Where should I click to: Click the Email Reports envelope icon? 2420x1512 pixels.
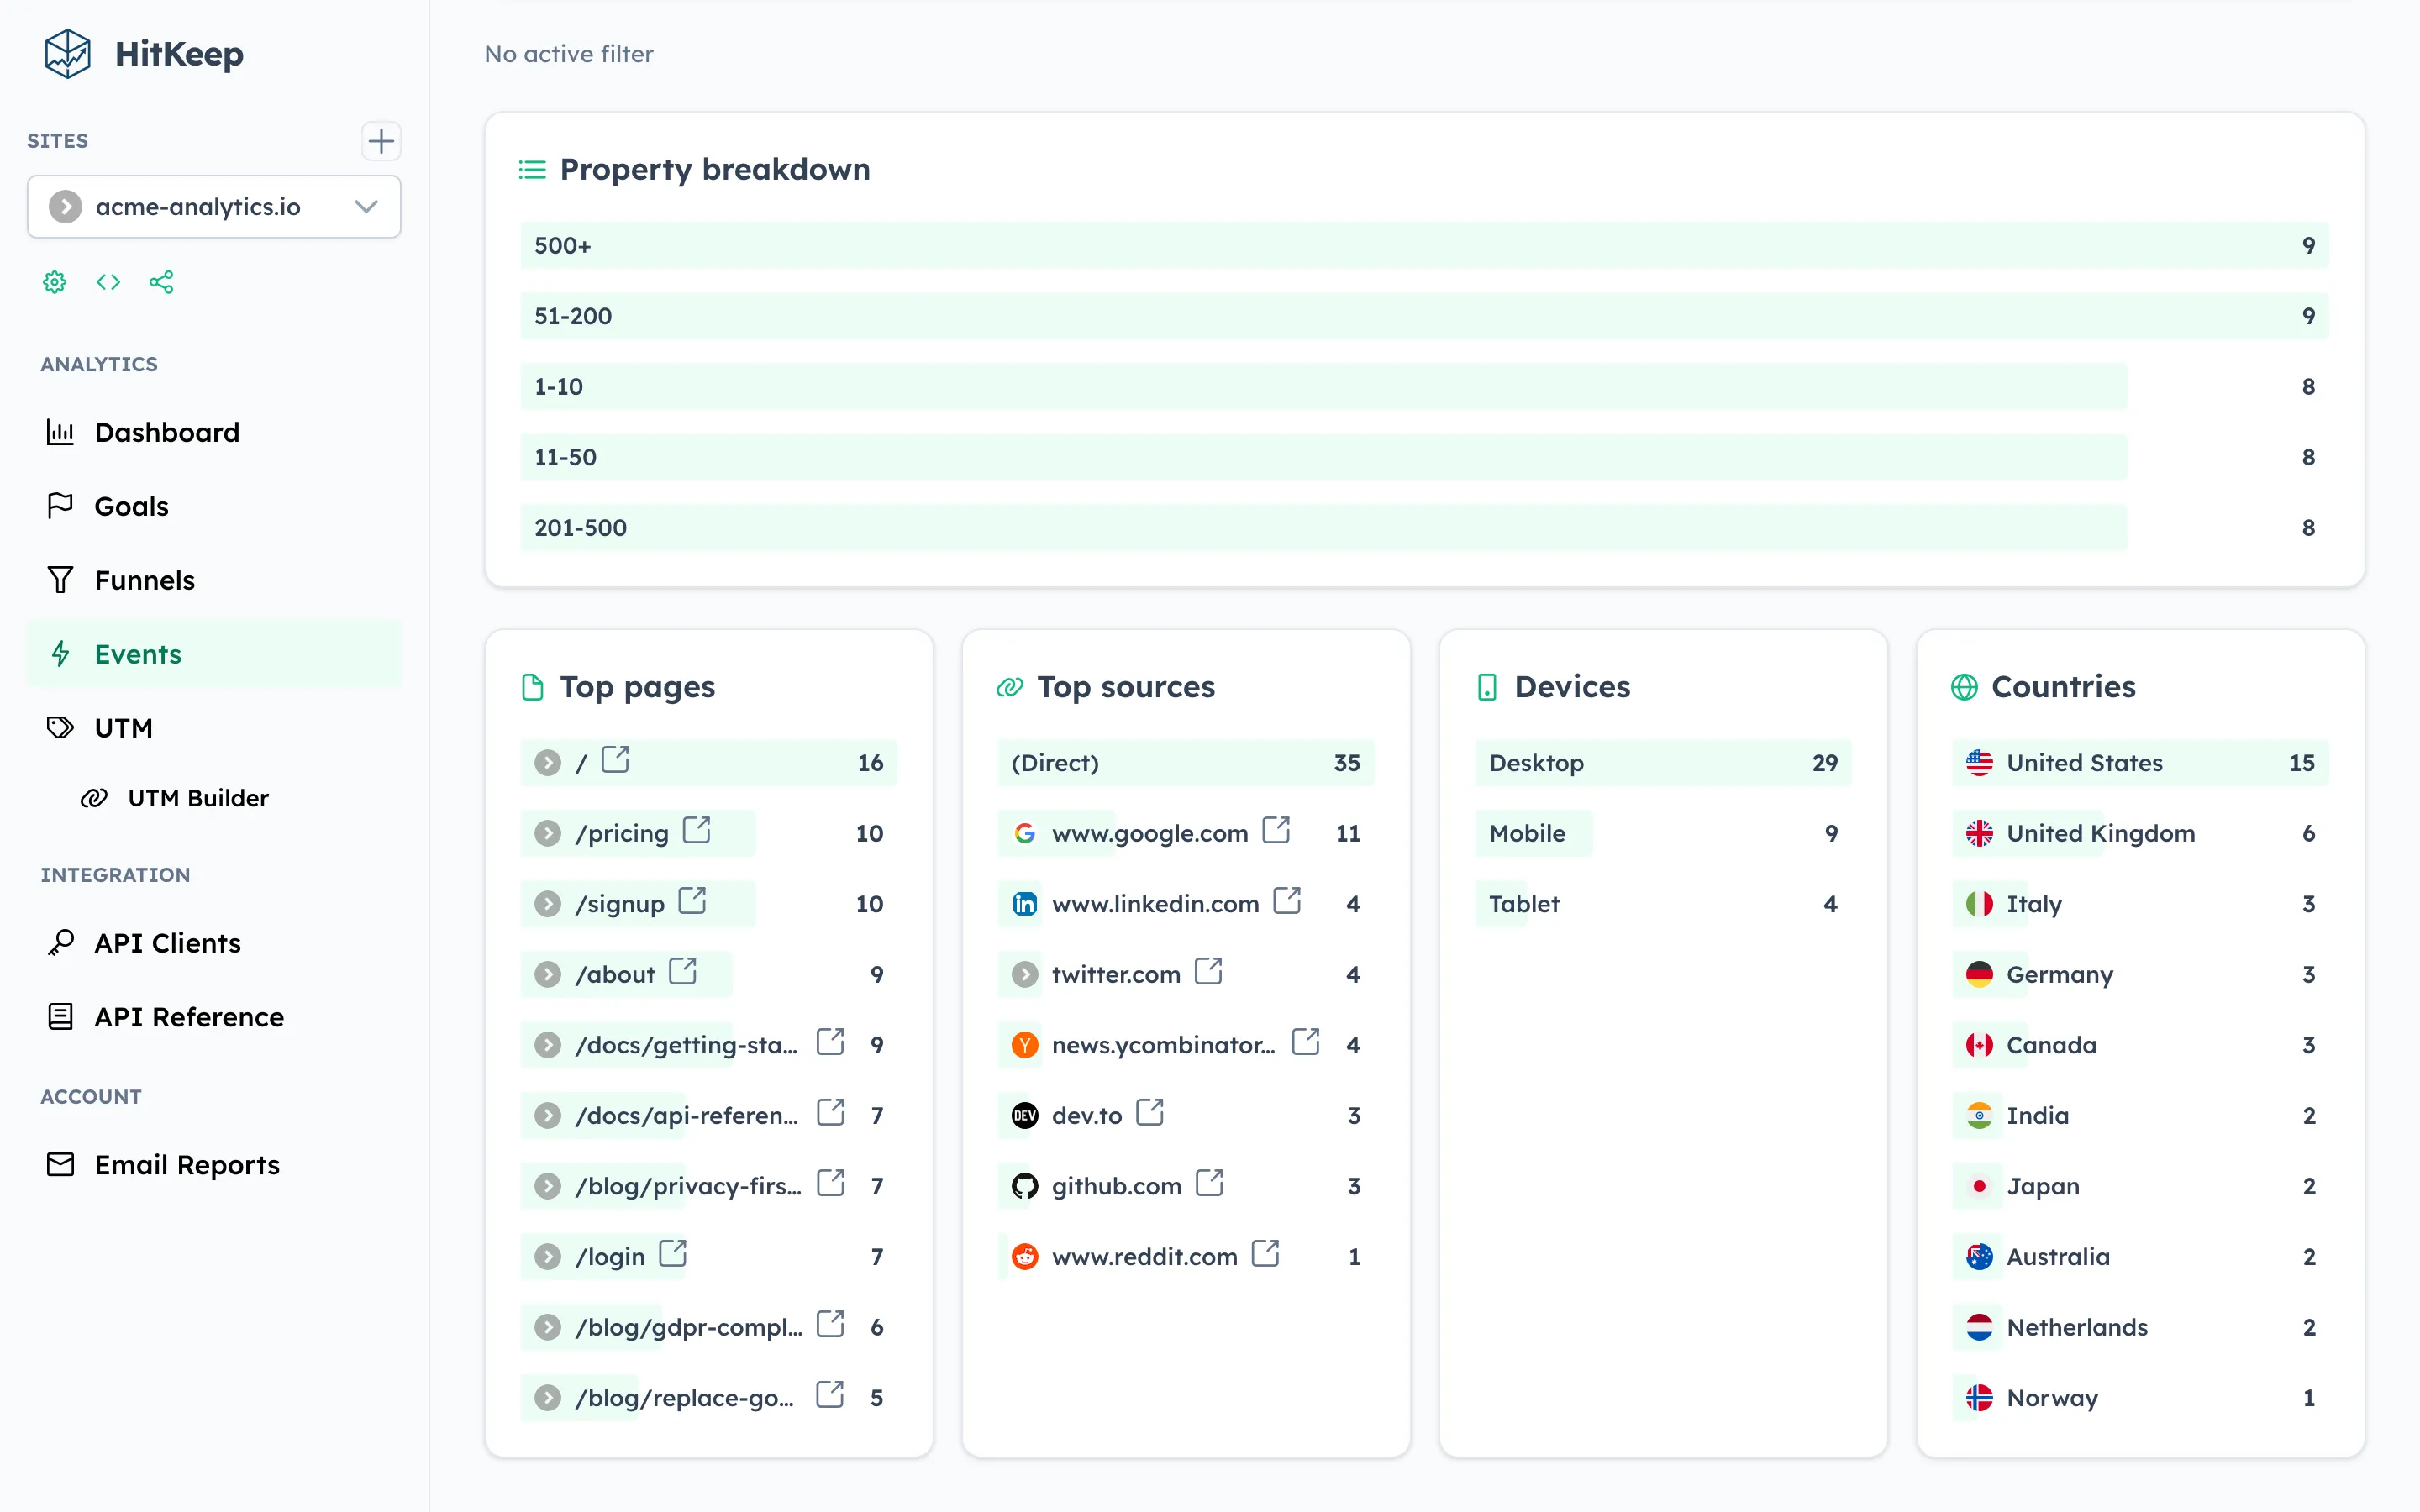click(x=60, y=1163)
